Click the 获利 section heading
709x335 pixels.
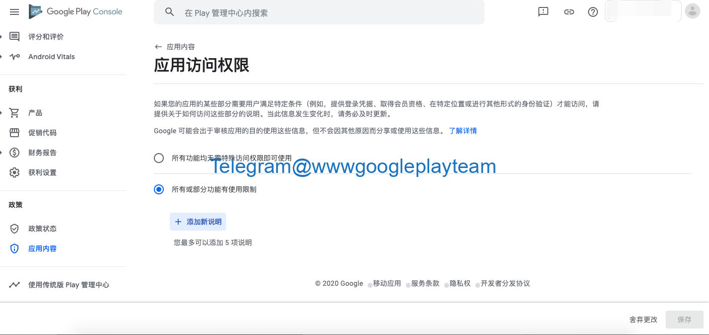click(15, 89)
